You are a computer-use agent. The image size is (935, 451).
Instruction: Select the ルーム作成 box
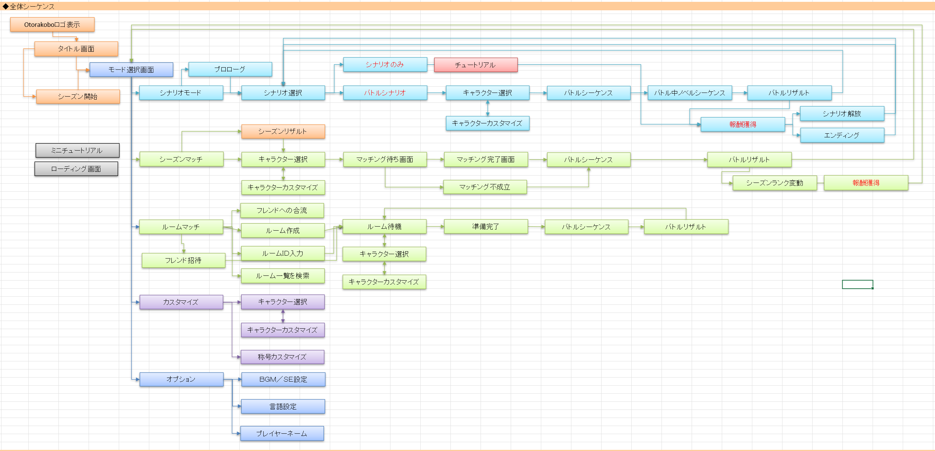[x=283, y=231]
